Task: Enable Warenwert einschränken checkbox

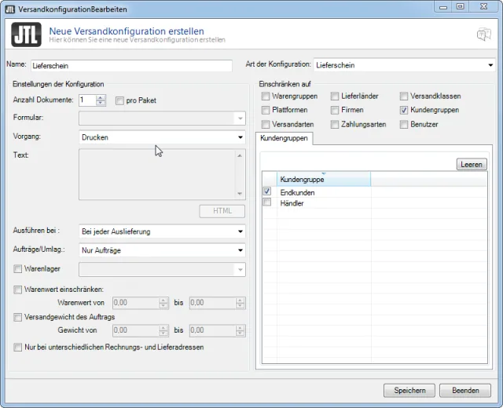Action: point(17,290)
